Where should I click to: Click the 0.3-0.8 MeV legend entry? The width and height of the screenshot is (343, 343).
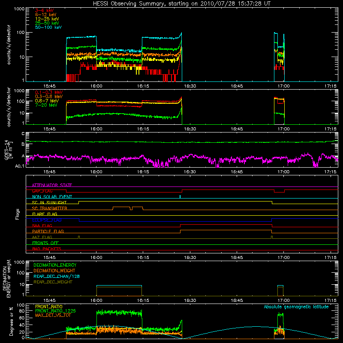[x=49, y=96]
